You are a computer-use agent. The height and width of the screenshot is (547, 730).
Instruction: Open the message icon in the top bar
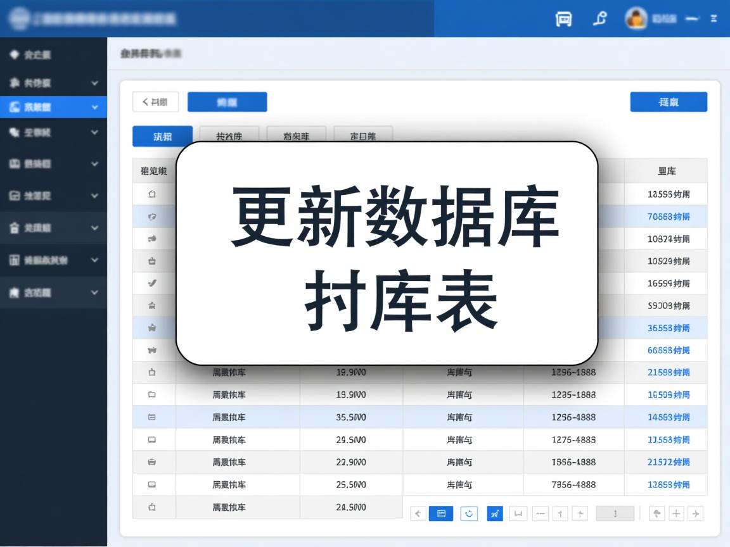point(563,19)
